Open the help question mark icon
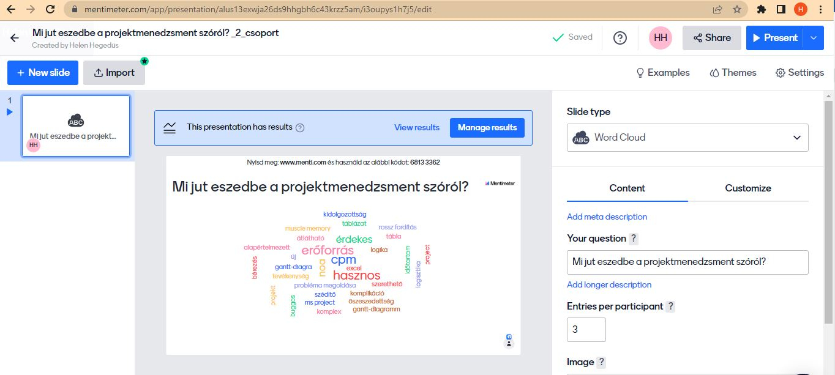This screenshot has height=375, width=835. [620, 38]
